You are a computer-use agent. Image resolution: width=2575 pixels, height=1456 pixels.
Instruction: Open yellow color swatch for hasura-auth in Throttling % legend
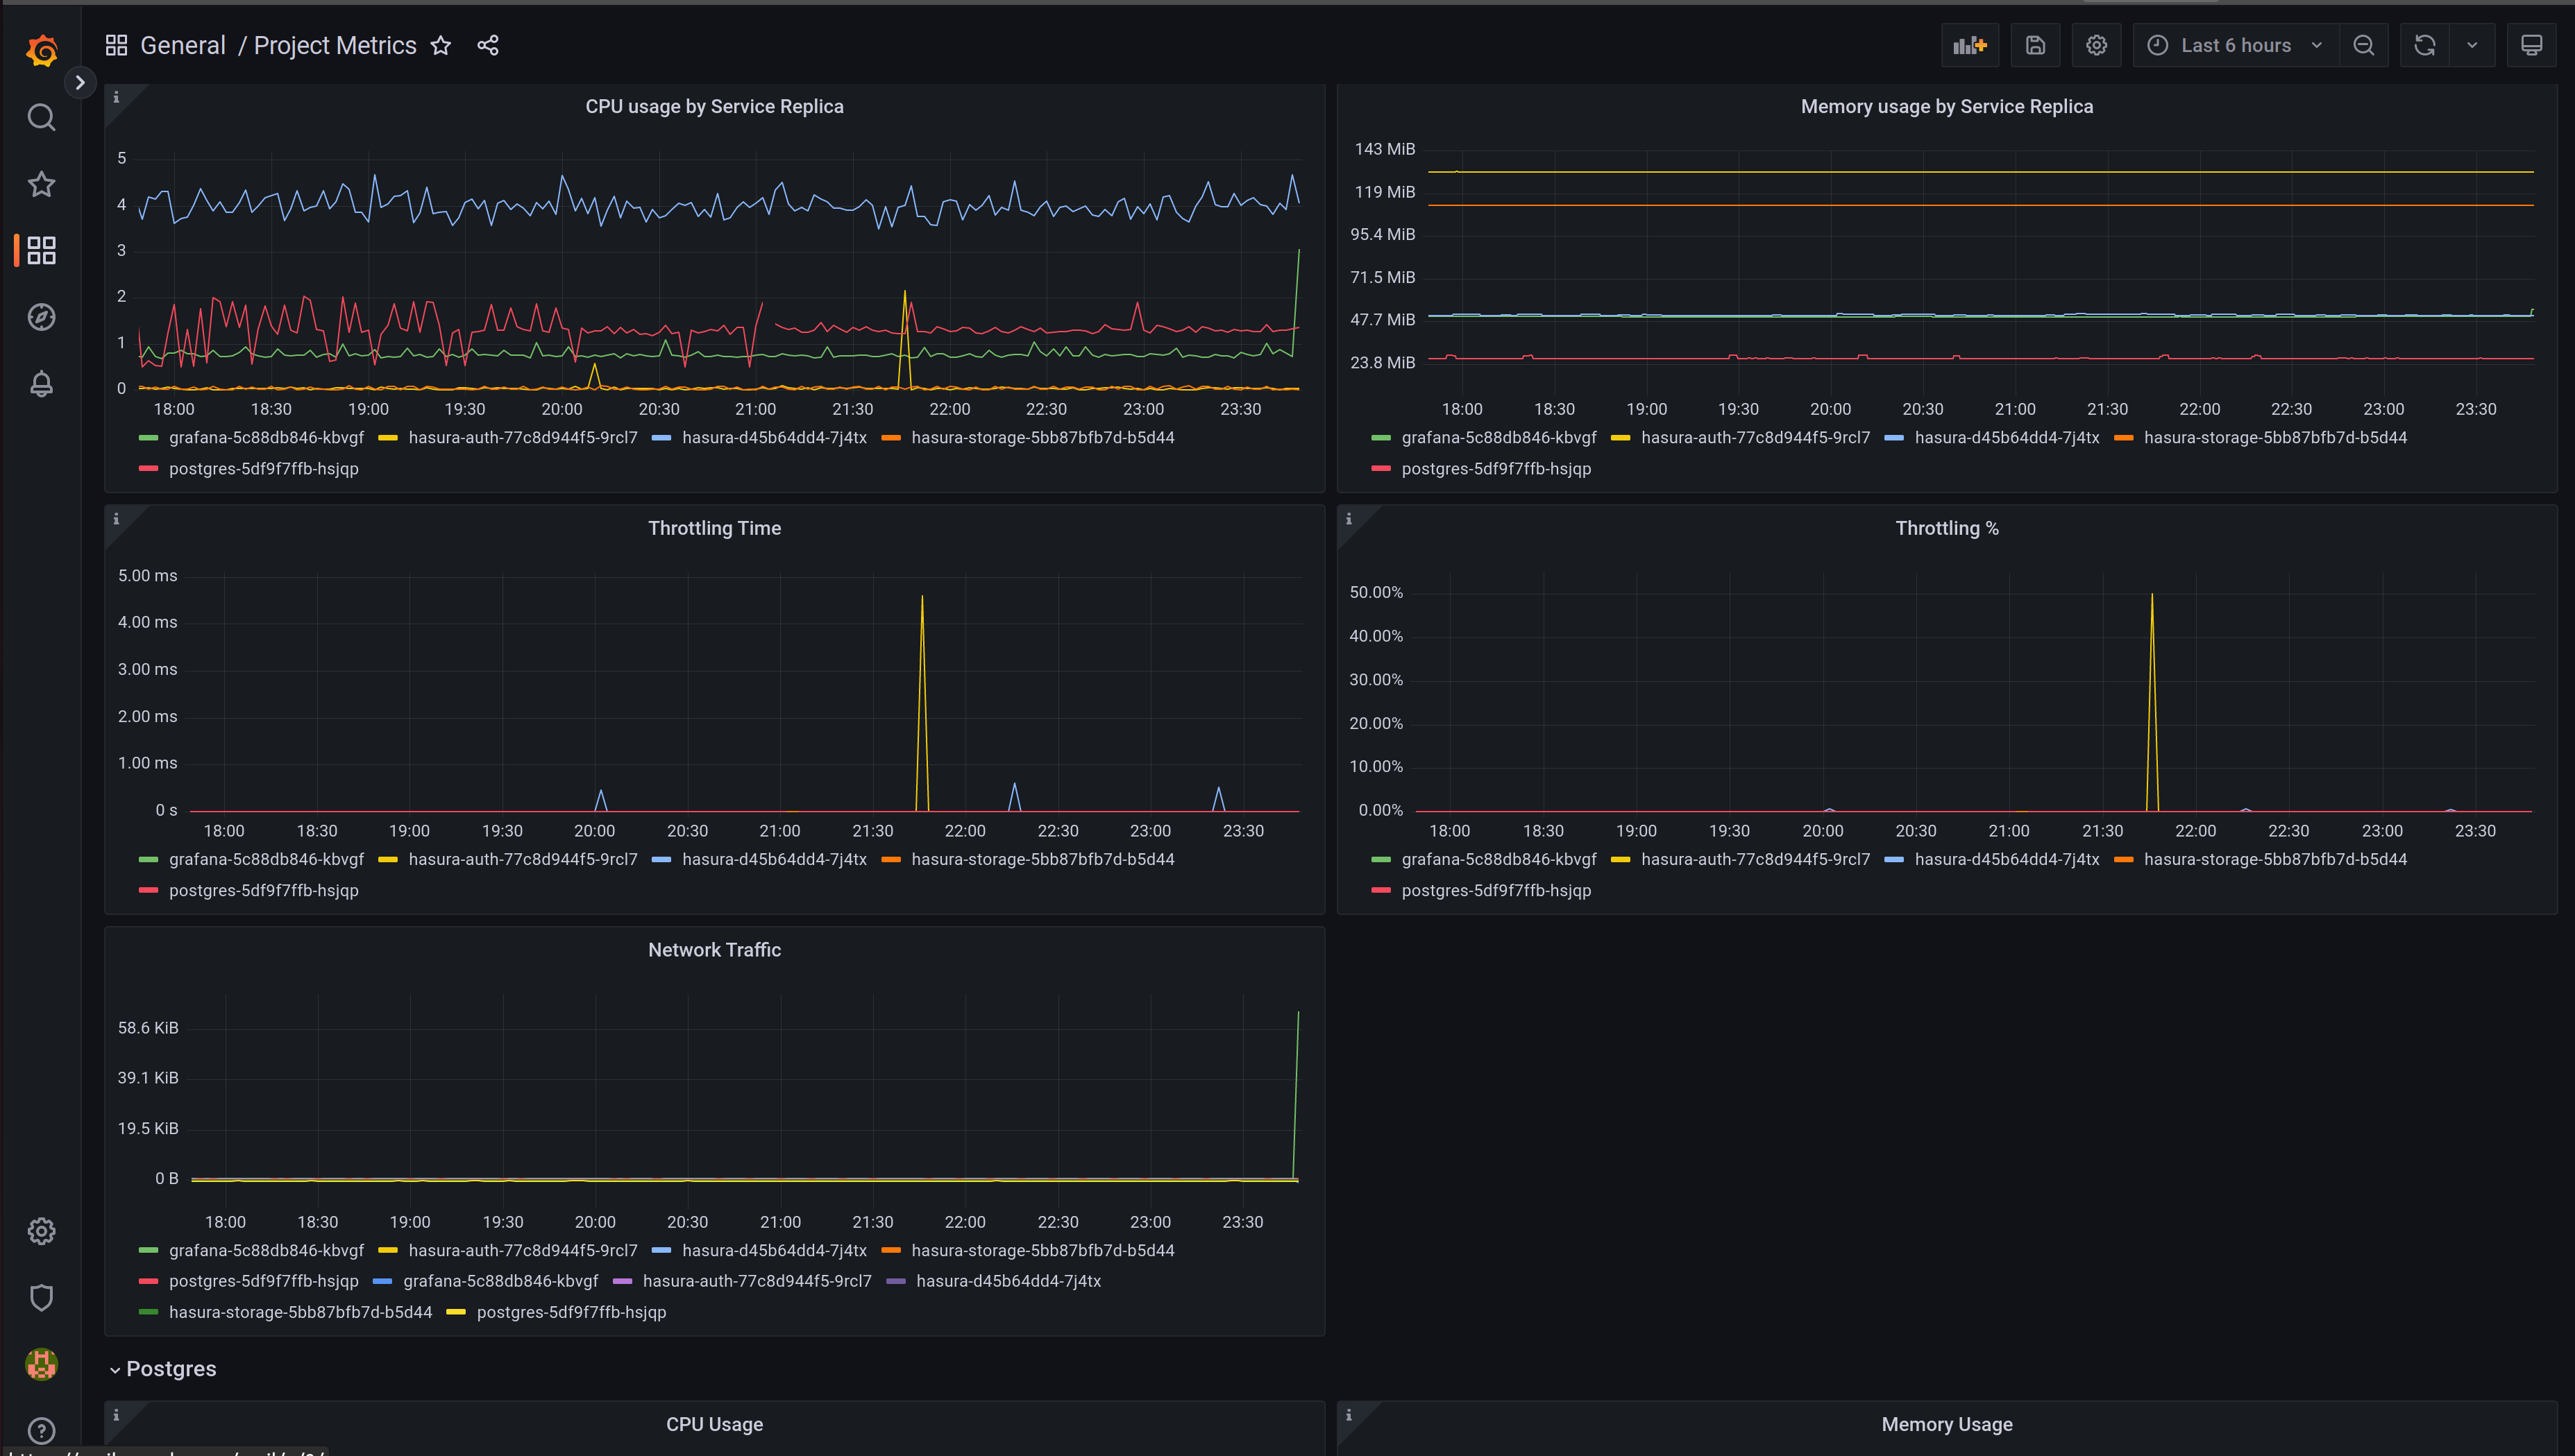pos(1621,860)
